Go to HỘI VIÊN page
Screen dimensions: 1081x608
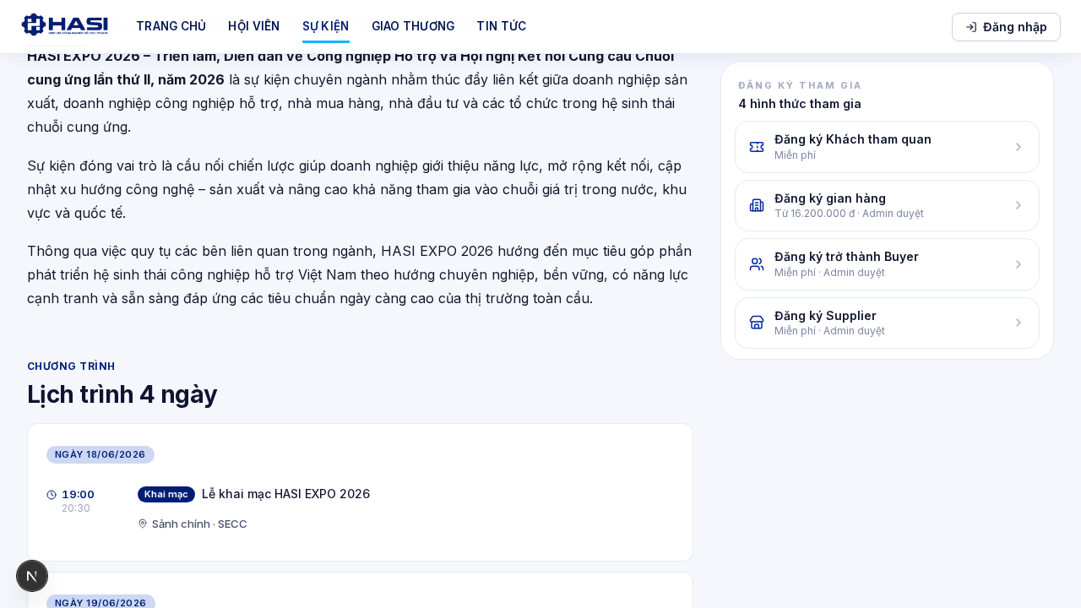[x=253, y=26]
